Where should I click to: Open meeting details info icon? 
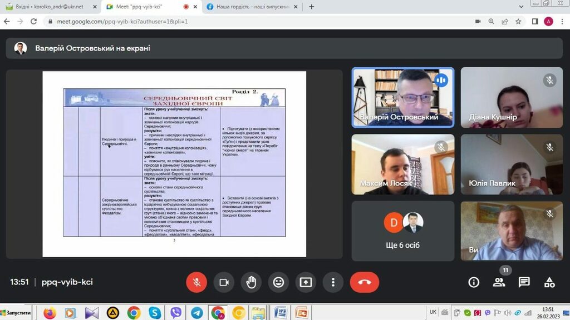click(474, 282)
